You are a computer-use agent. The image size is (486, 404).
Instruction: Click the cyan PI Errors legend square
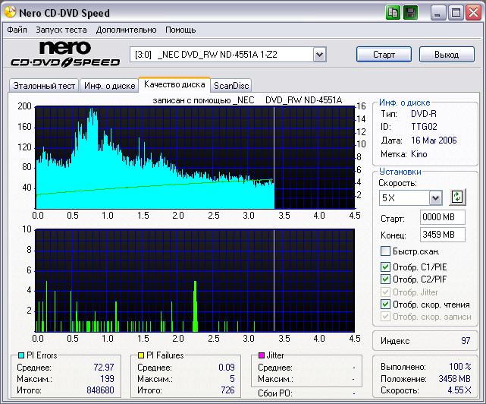point(20,355)
